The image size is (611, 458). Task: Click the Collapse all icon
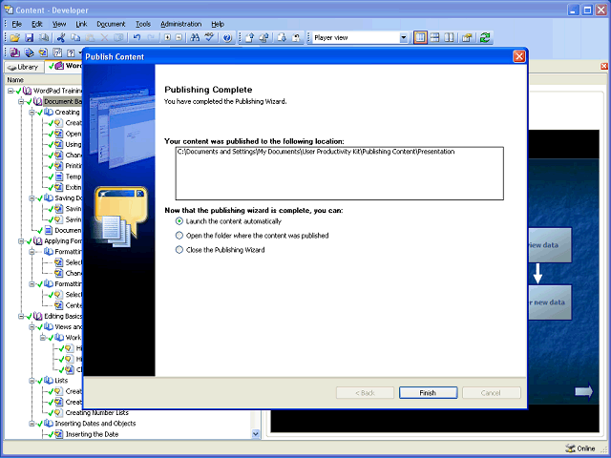179,38
